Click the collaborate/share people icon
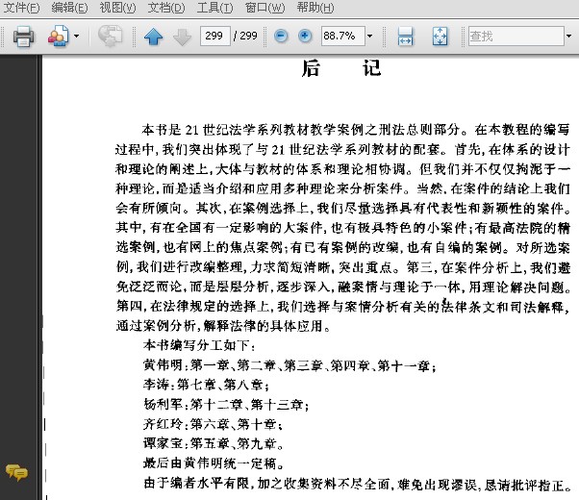This screenshot has width=579, height=500. pos(59,37)
